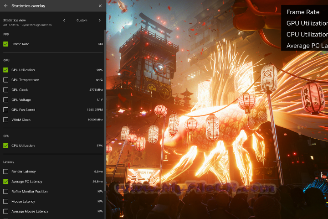Click the GPU Temperature value 64°C
Image resolution: width=328 pixels, height=219 pixels.
pyautogui.click(x=99, y=80)
